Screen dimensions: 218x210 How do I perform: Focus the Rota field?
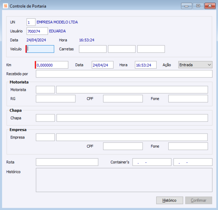pos(67,162)
